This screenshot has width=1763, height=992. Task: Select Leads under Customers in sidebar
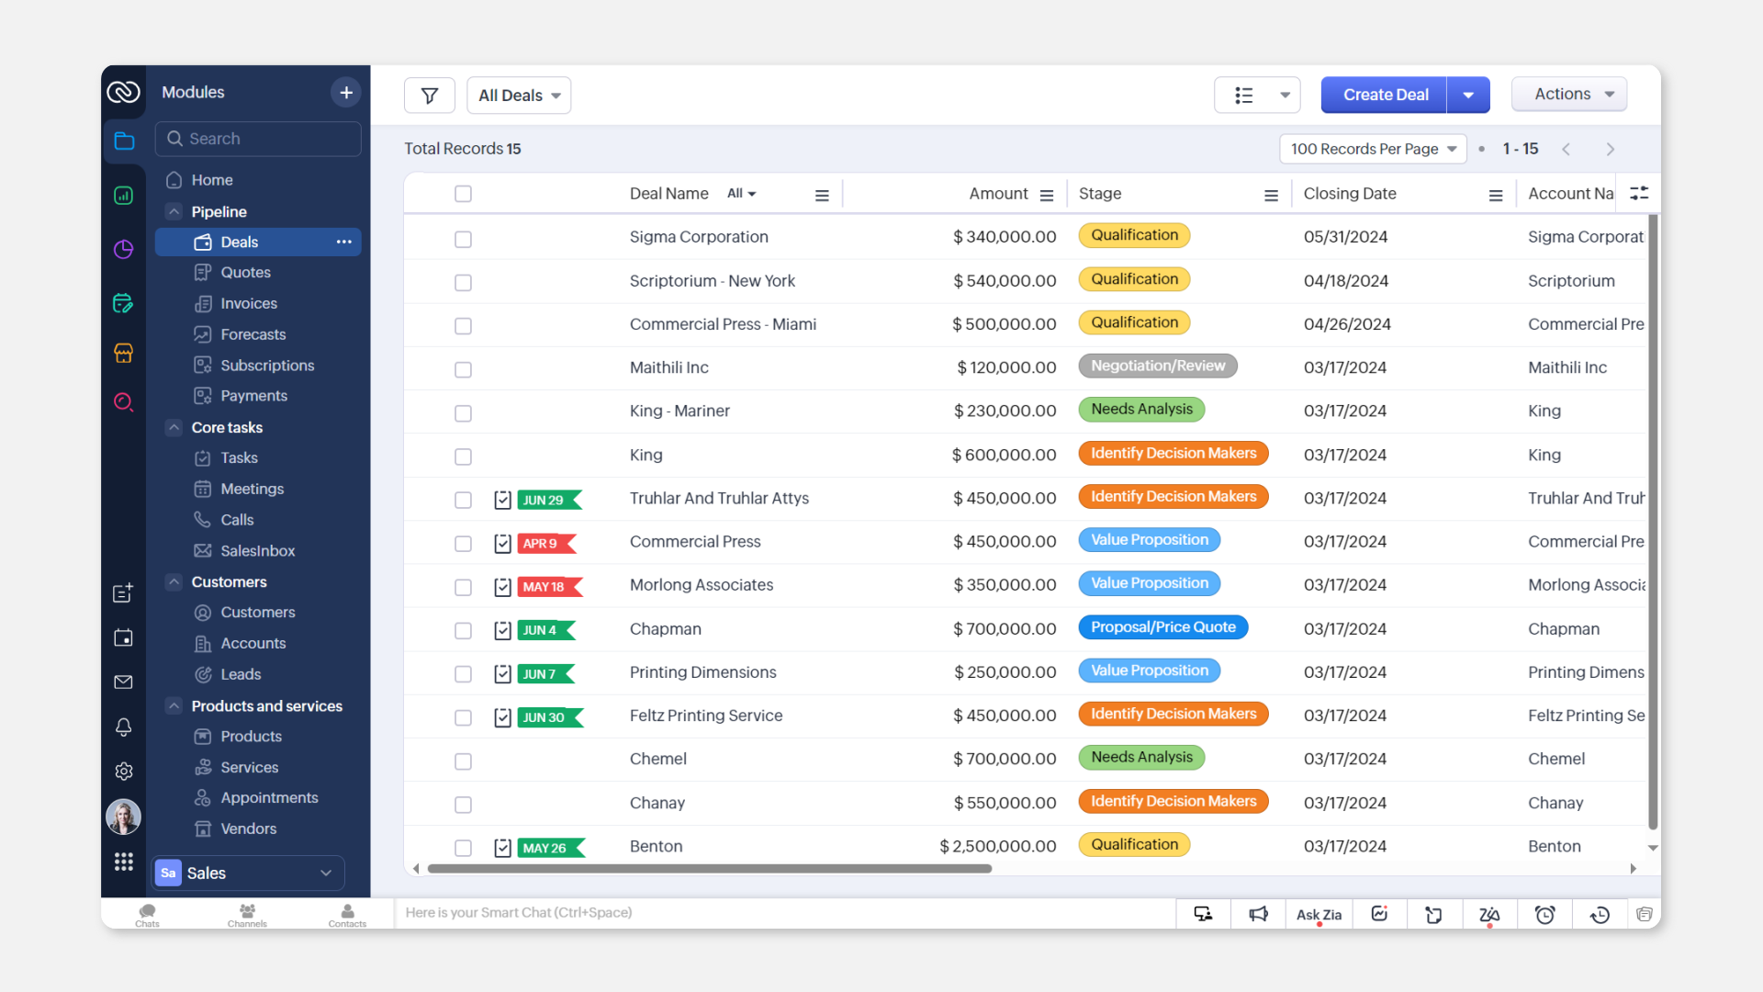point(240,674)
